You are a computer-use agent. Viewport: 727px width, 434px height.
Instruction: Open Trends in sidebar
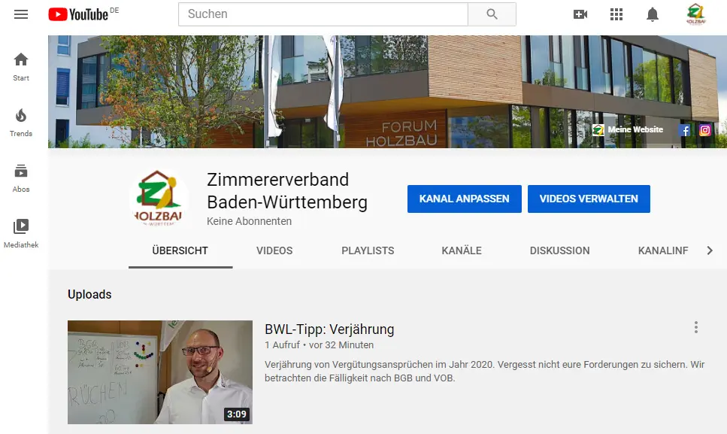21,123
